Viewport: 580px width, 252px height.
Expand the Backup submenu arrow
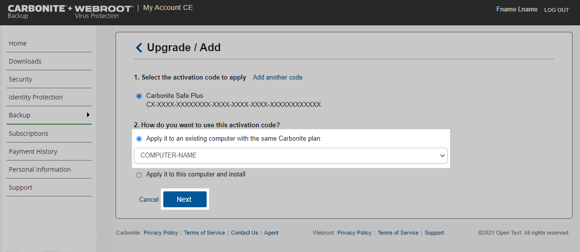(88, 115)
